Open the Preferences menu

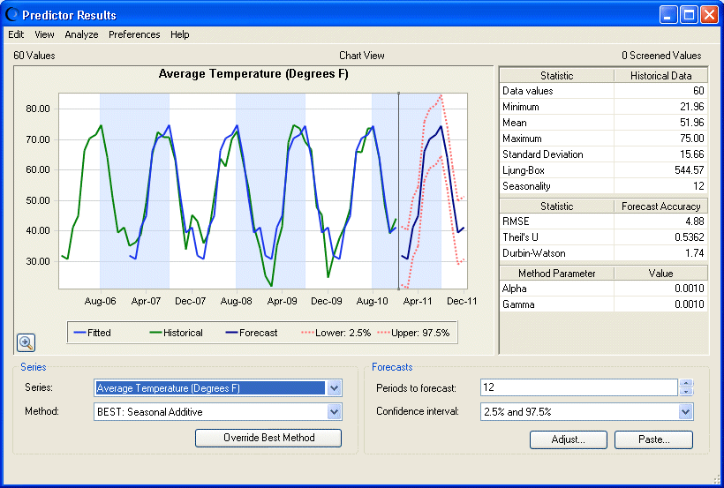coord(134,34)
